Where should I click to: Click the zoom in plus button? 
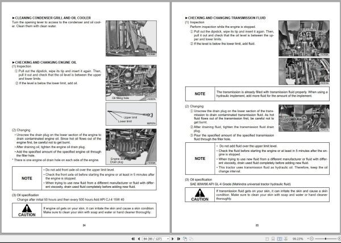pyautogui.click(x=340, y=239)
